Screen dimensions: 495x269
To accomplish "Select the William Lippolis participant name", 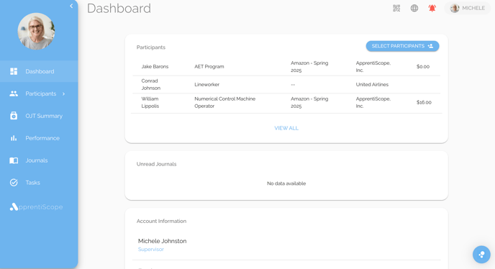I will pos(150,102).
